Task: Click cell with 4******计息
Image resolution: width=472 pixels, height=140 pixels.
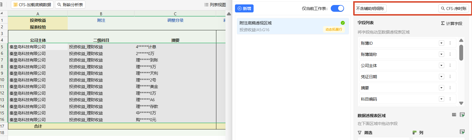Action: point(175,47)
